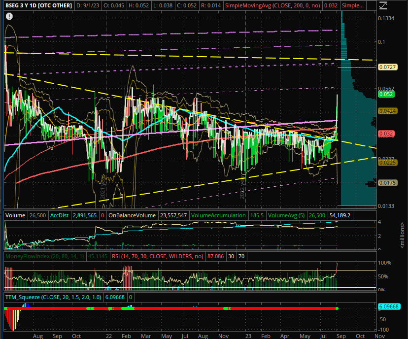408x339 pixels.
Task: Click the 23 year label on time axis
Action: 248,336
